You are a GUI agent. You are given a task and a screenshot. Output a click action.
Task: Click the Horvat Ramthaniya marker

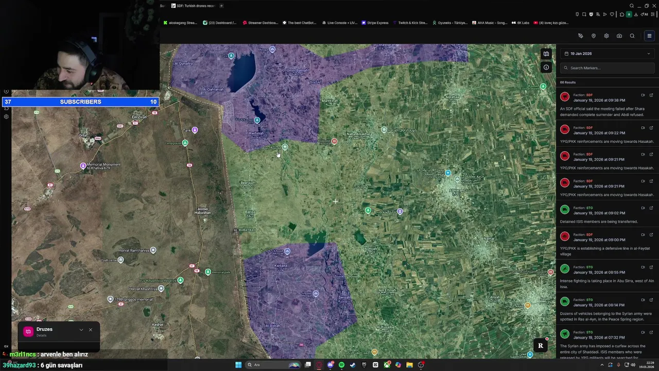[x=153, y=250]
